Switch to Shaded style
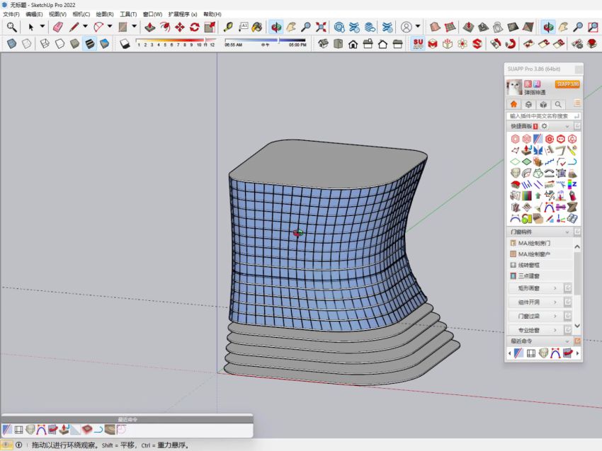Image resolution: width=602 pixels, height=451 pixels. [x=75, y=44]
